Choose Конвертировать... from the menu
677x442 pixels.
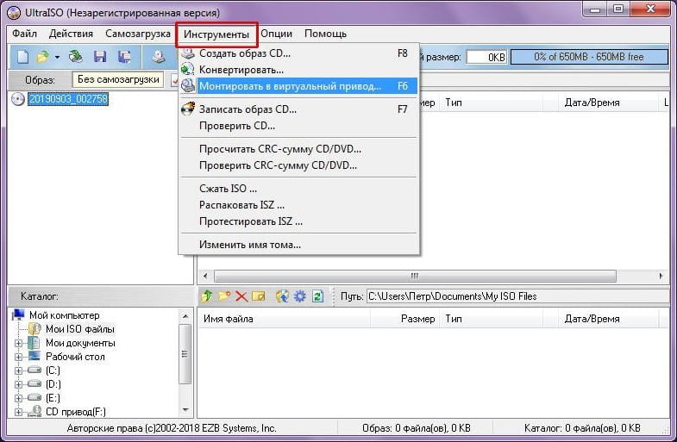point(298,70)
